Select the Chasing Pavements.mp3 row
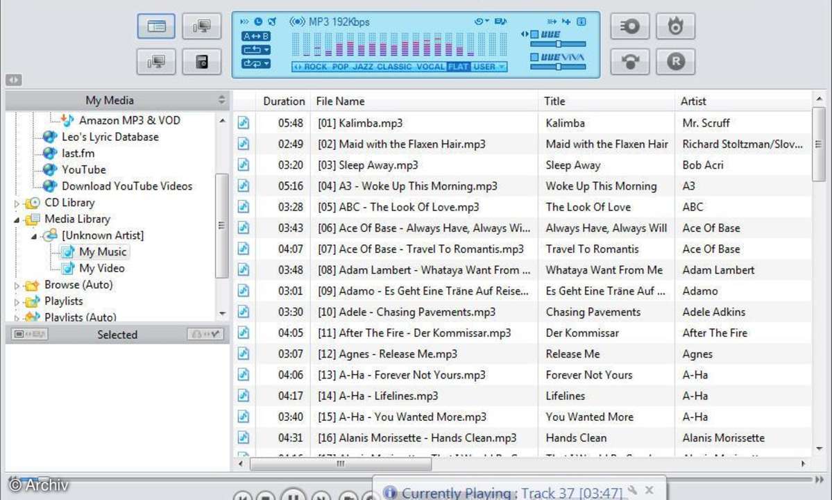The height and width of the screenshot is (500, 832). click(x=523, y=312)
